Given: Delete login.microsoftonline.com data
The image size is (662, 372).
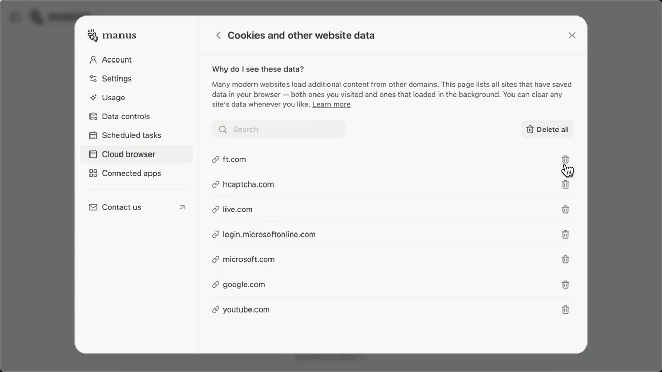Looking at the screenshot, I should [x=565, y=235].
